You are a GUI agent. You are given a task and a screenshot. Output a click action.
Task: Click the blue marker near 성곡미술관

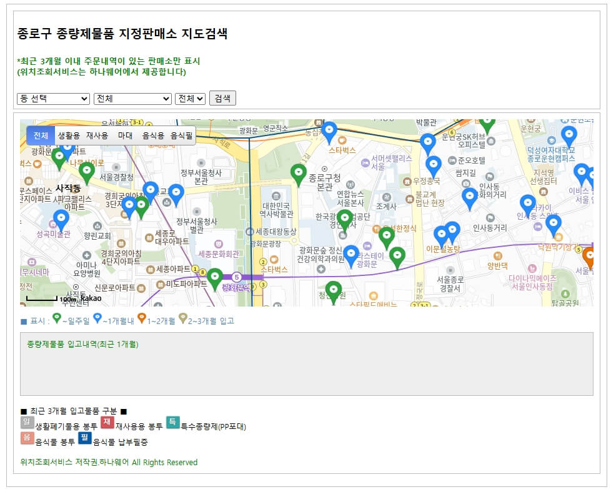point(60,217)
